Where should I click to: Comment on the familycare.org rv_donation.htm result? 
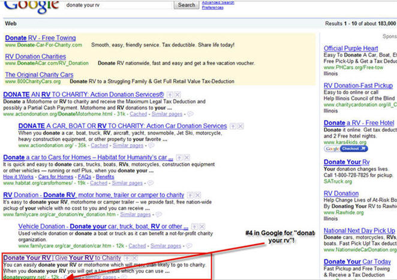click(158, 214)
